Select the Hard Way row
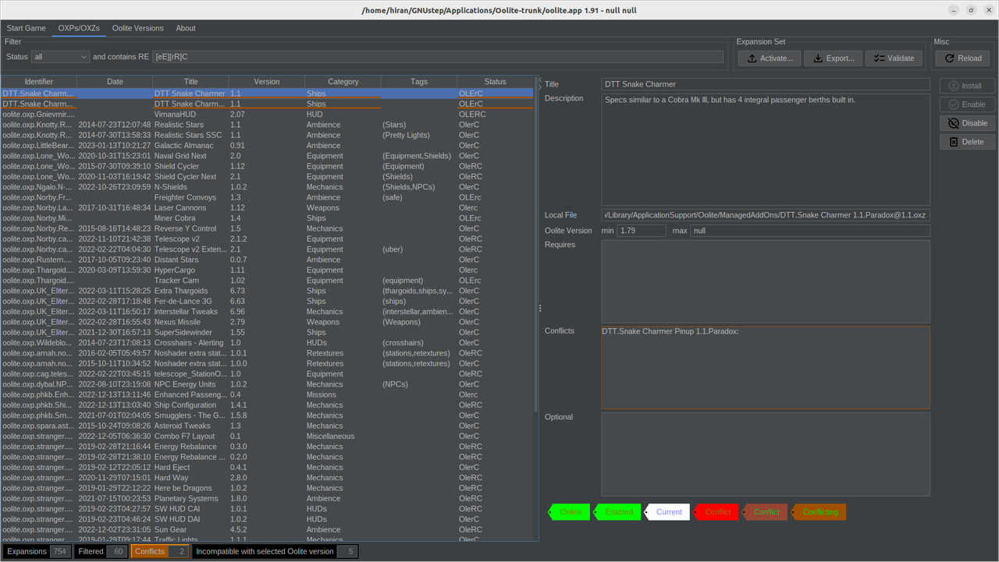Screen dimensions: 999x562 click(267, 478)
